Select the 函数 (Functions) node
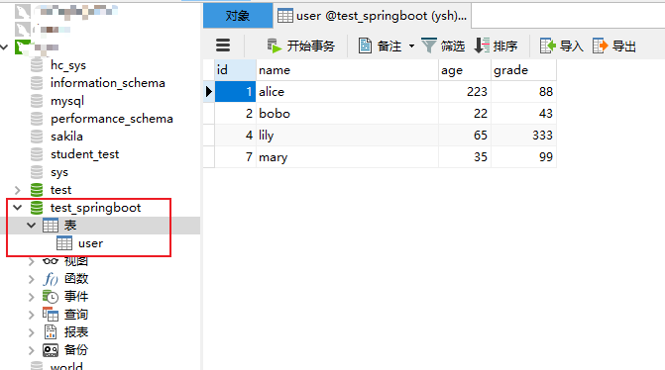 pyautogui.click(x=76, y=279)
